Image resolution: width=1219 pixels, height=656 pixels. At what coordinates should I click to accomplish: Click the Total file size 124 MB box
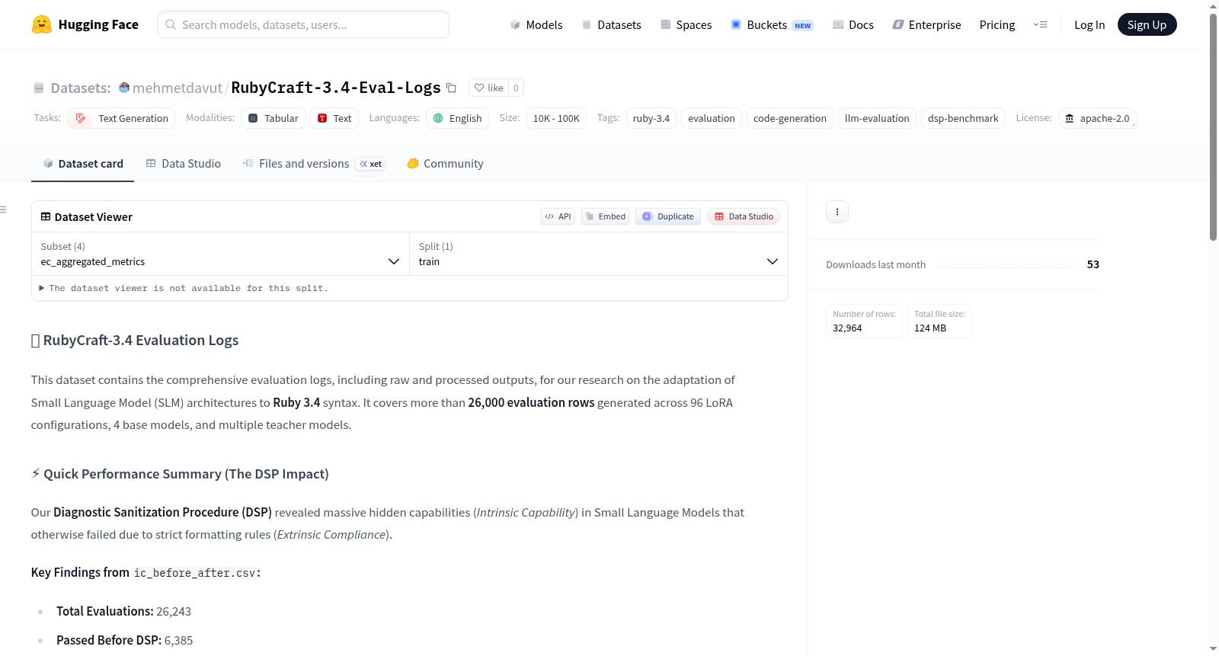pos(939,322)
